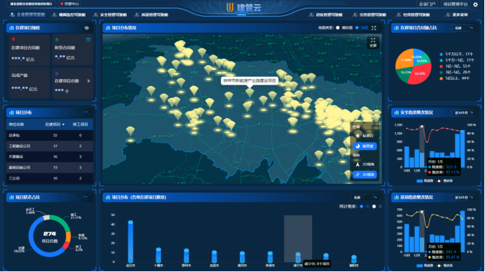Open the settings gear in the header
The height and width of the screenshot is (272, 485).
[x=475, y=4]
